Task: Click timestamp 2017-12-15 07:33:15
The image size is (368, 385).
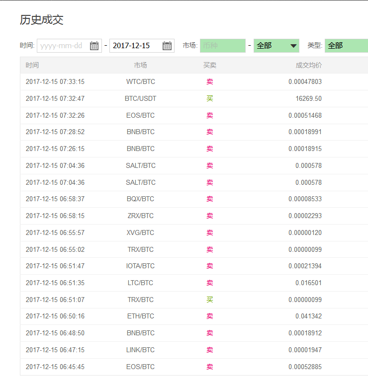Action: (55, 81)
